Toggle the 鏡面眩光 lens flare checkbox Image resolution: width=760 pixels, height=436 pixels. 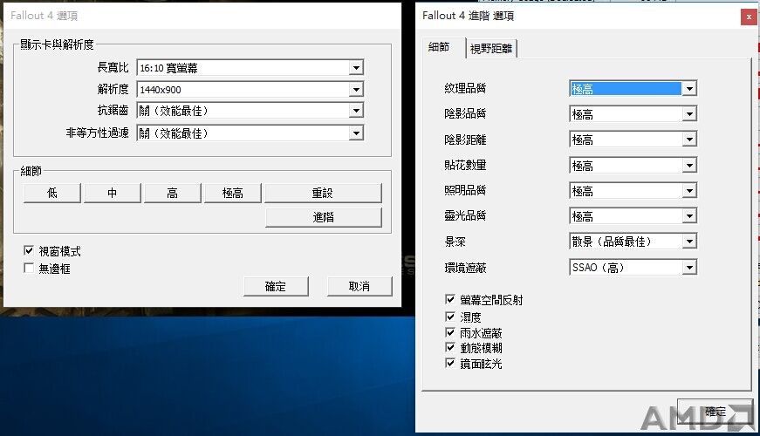449,363
